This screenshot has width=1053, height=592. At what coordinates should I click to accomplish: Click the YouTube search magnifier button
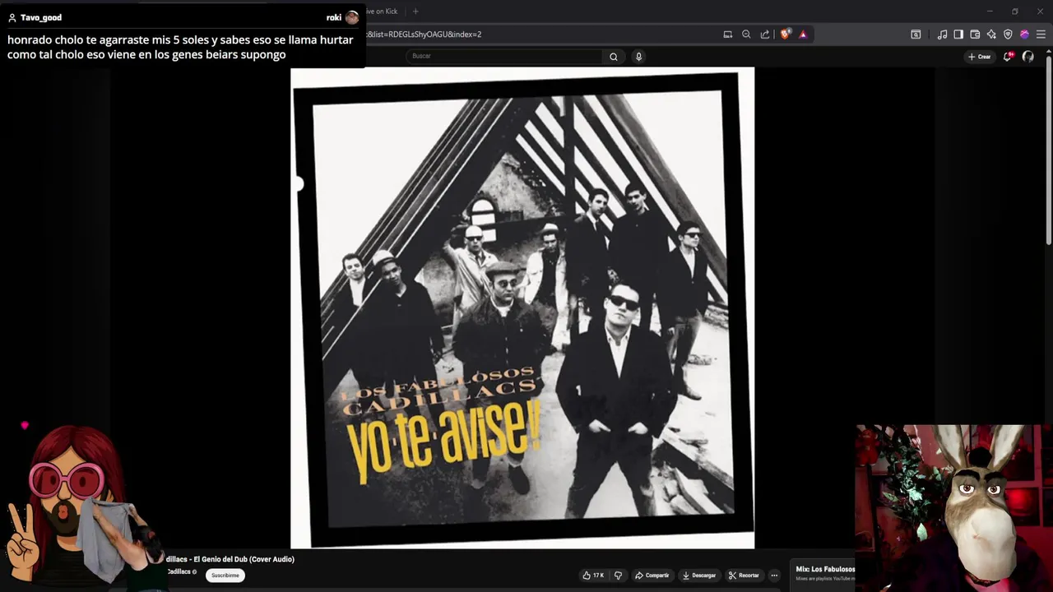613,57
